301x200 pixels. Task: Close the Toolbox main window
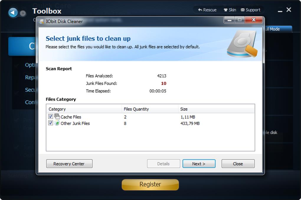click(x=289, y=10)
